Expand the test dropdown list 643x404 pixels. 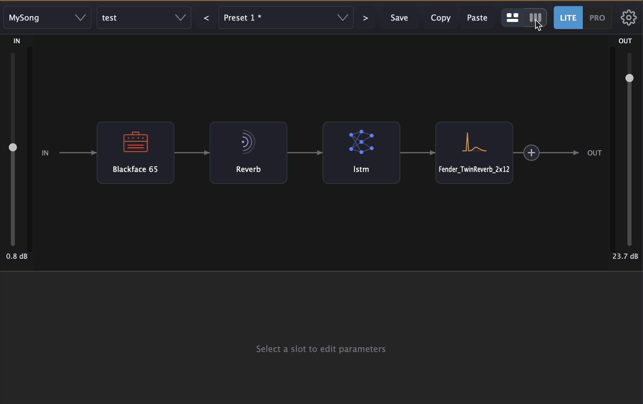144,18
